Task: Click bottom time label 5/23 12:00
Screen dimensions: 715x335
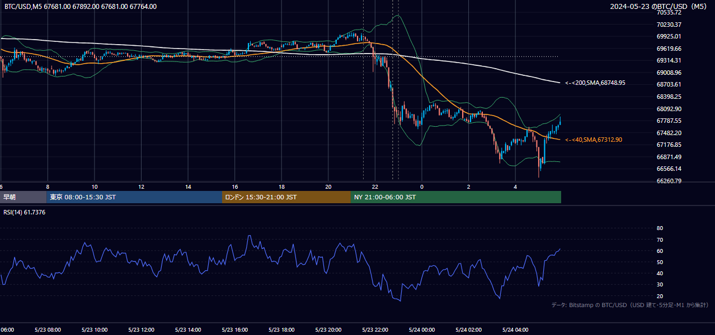Action: (141, 330)
